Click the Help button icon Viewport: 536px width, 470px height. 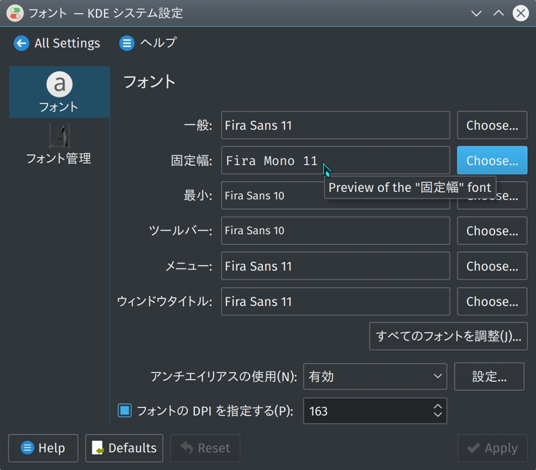(x=27, y=448)
